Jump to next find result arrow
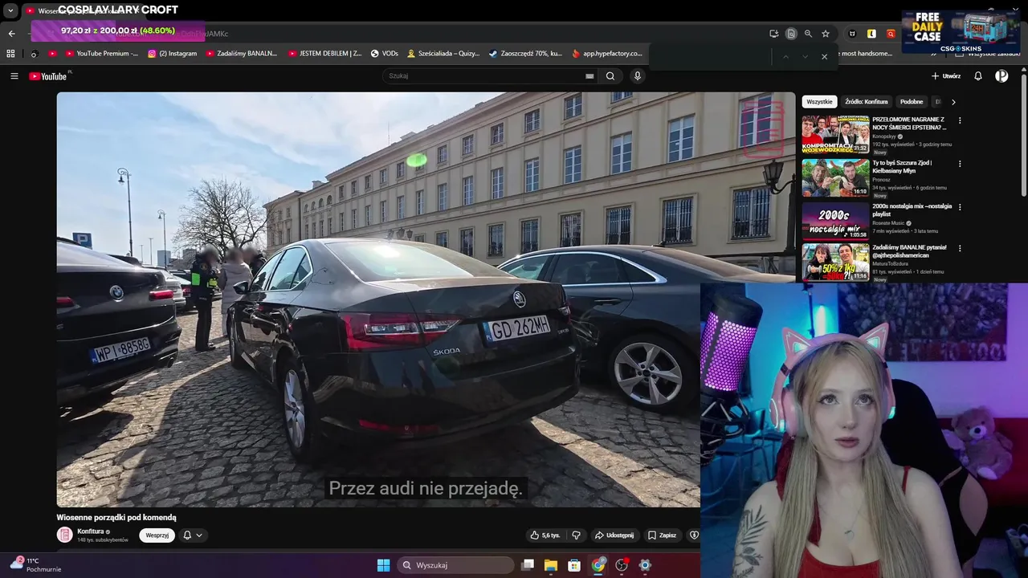 click(x=805, y=56)
